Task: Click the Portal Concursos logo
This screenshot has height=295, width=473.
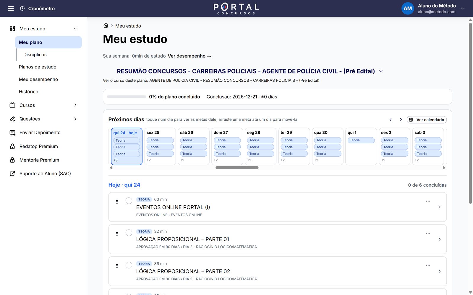Action: [236, 9]
